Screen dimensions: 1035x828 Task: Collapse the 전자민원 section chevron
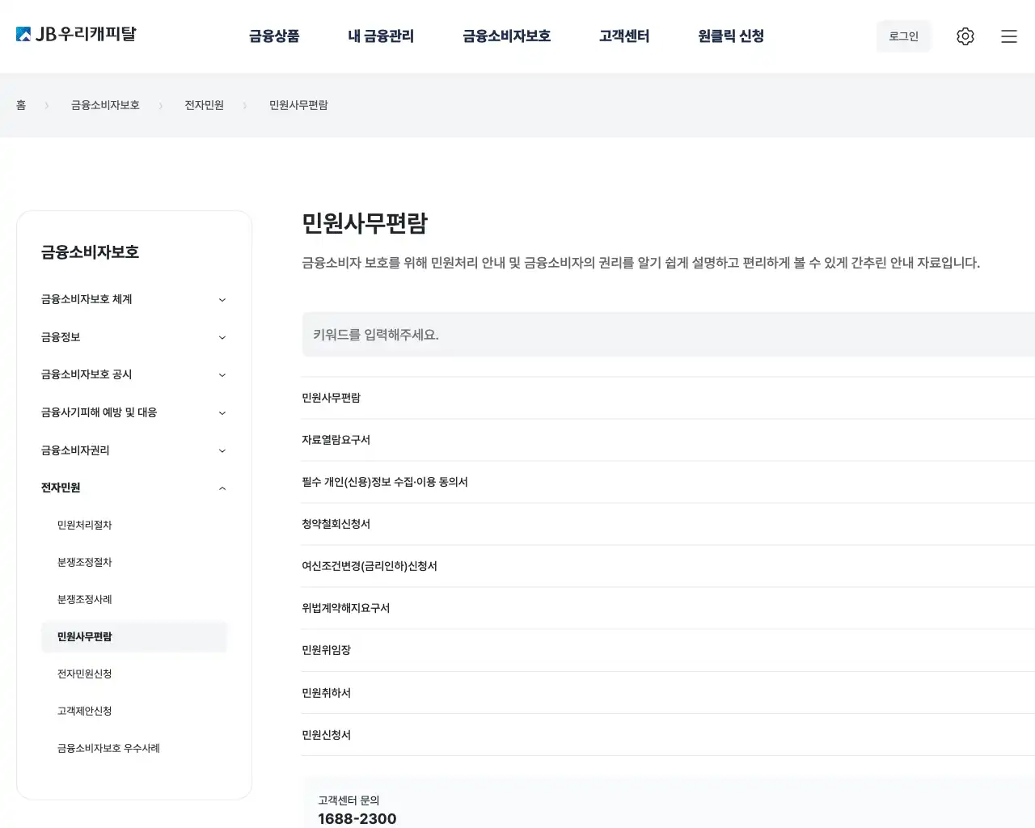222,488
